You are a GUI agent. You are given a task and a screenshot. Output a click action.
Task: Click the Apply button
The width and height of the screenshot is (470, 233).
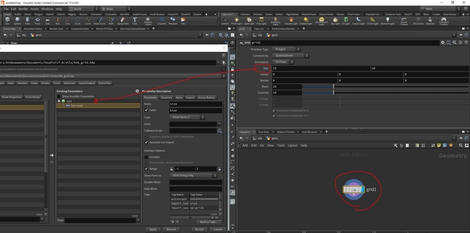coord(153,229)
